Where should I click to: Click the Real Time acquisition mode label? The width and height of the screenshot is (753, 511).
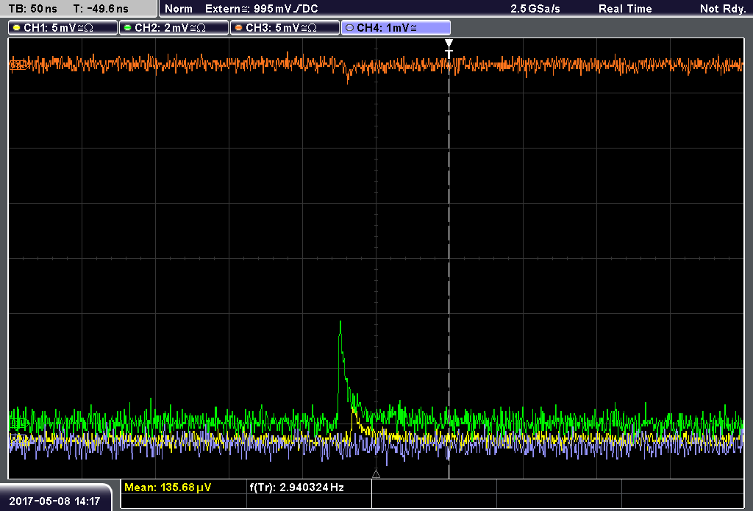[x=625, y=9]
